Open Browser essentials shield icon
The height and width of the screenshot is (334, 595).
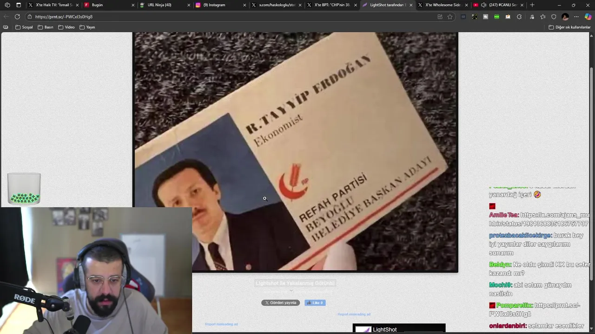tap(554, 17)
